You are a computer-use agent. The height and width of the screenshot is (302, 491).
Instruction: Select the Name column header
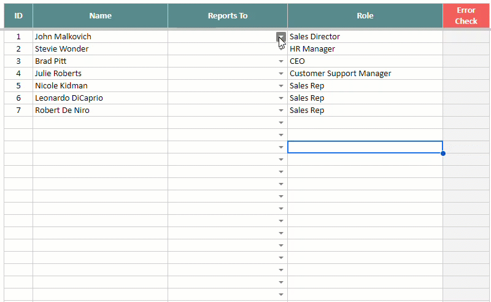(100, 16)
